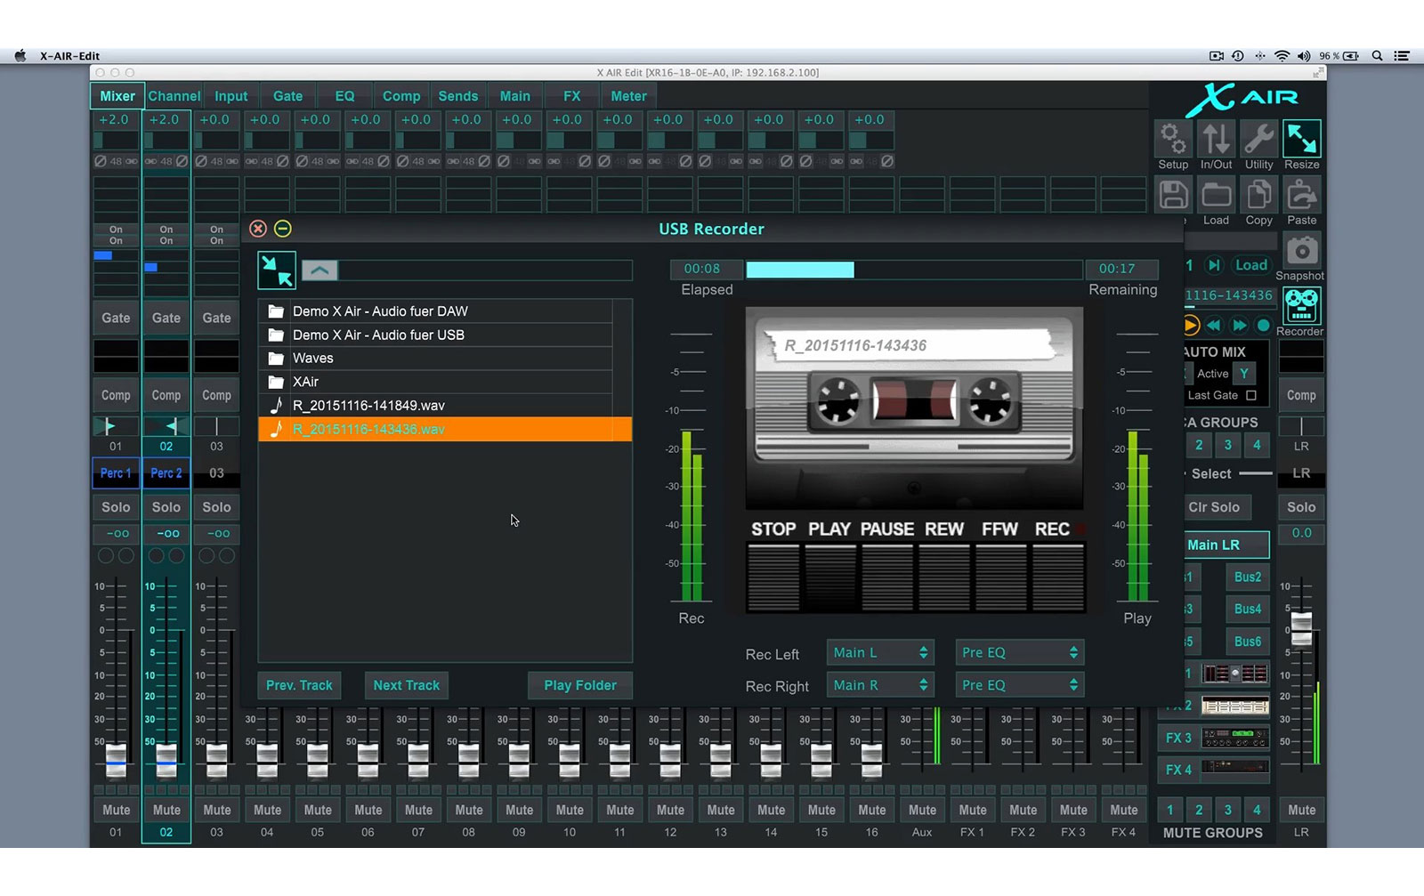1424x896 pixels.
Task: Open the Rec Right source dropdown
Action: pyautogui.click(x=880, y=685)
